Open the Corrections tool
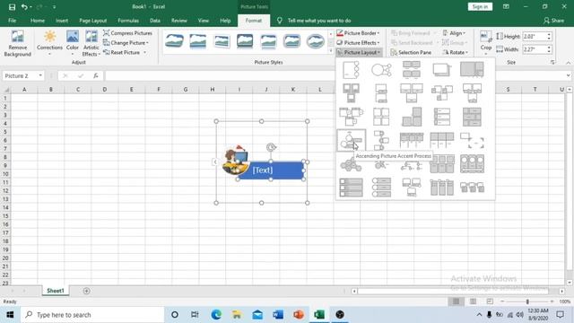The height and width of the screenshot is (323, 574). 49,43
